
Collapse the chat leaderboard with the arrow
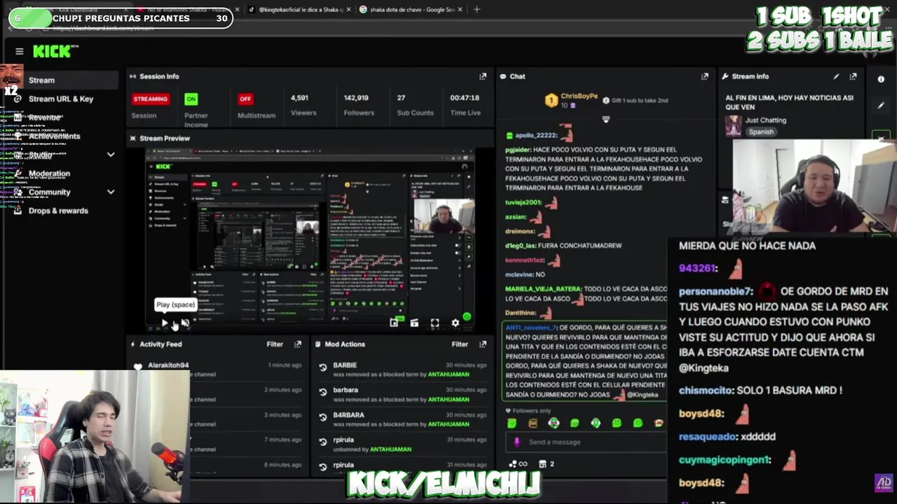tap(606, 120)
